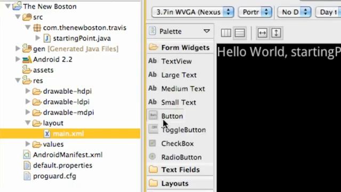This screenshot has height=192, width=341.
Task: Click the assets folder icon
Action: pos(27,70)
